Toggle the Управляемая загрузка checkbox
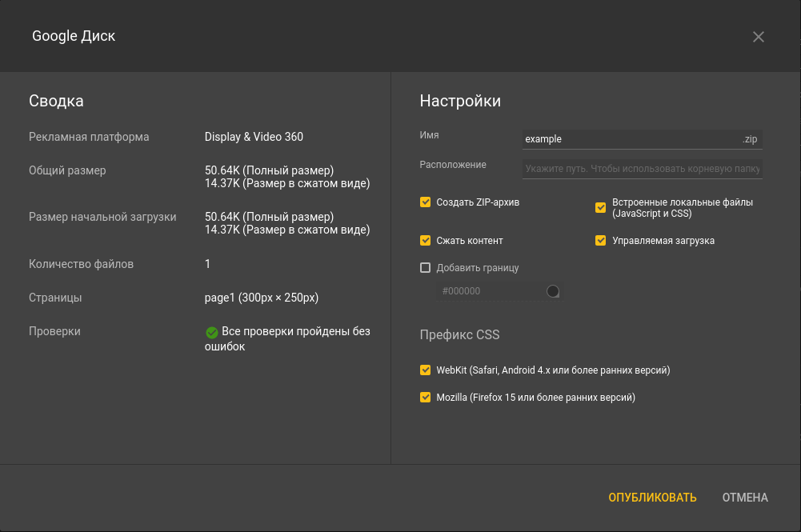The width and height of the screenshot is (801, 532). click(600, 240)
